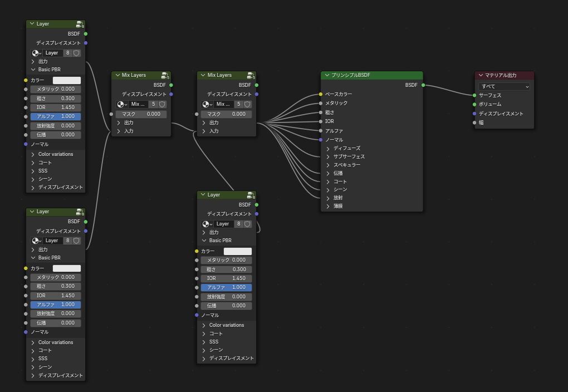Click node group icon in bottom-left Layer header
568x392 pixels.
click(x=80, y=212)
